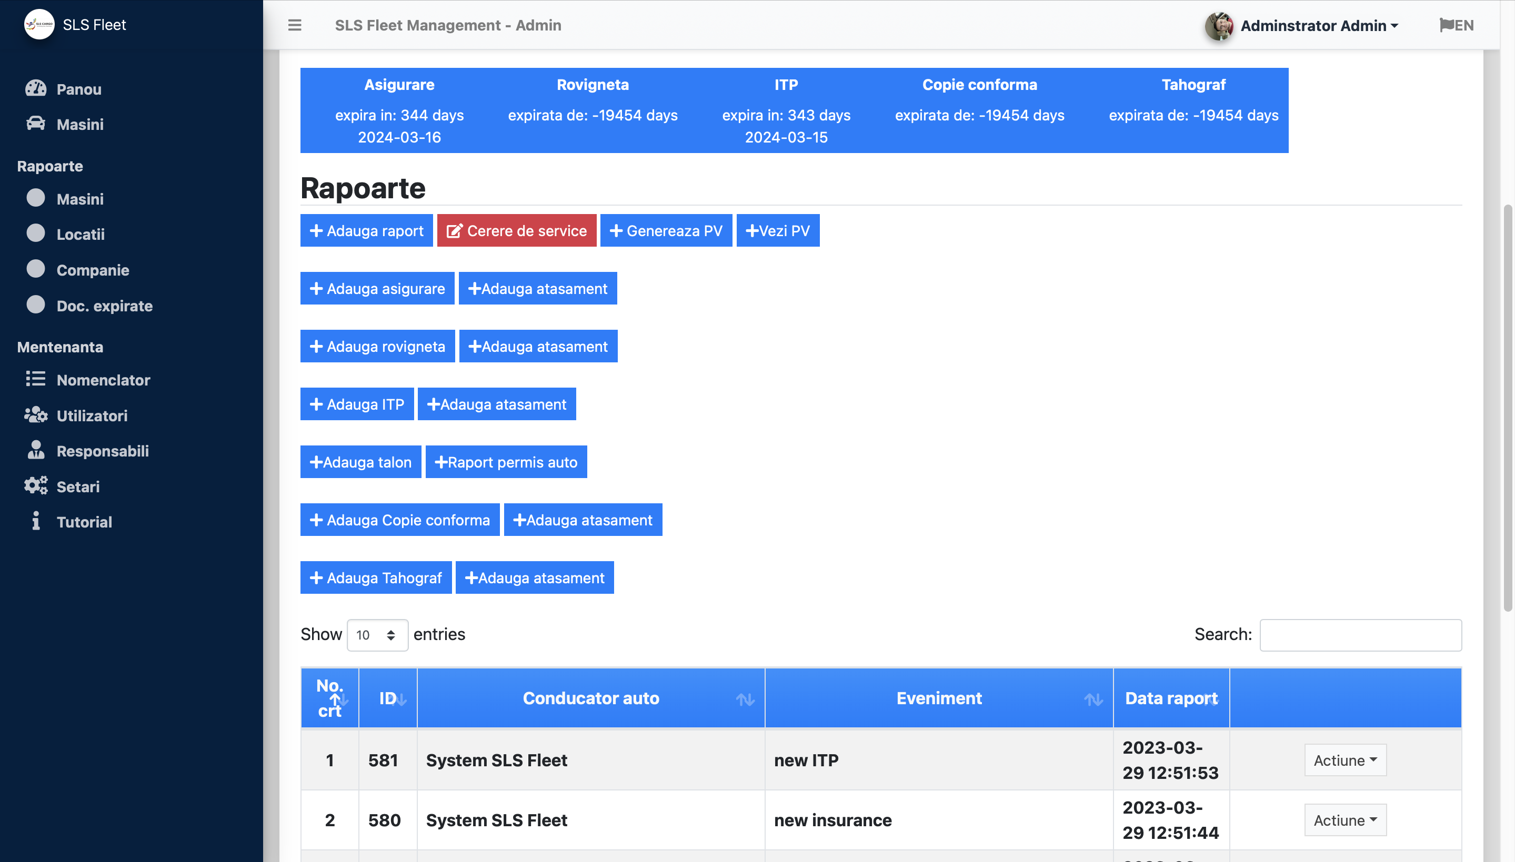
Task: Open the Show entries count selector
Action: [x=377, y=635]
